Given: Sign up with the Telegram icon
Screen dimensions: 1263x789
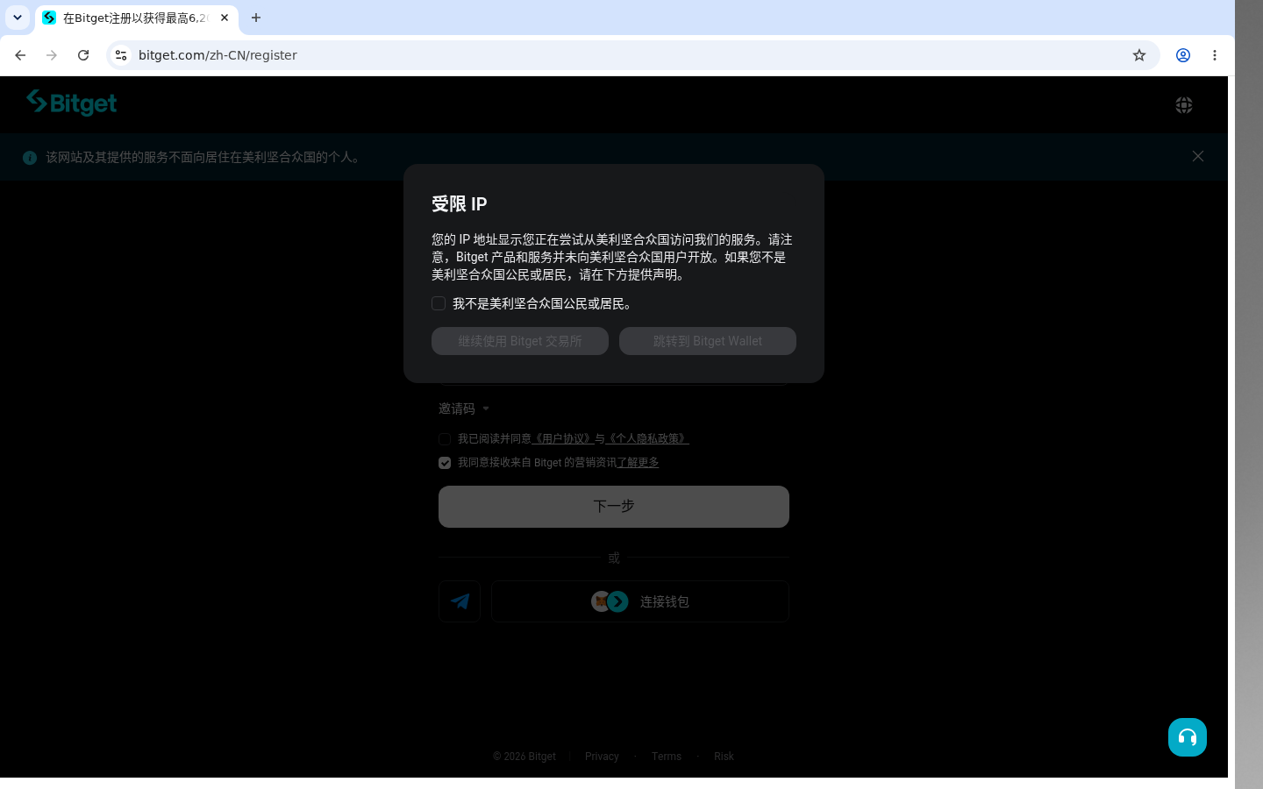Looking at the screenshot, I should click(x=460, y=601).
